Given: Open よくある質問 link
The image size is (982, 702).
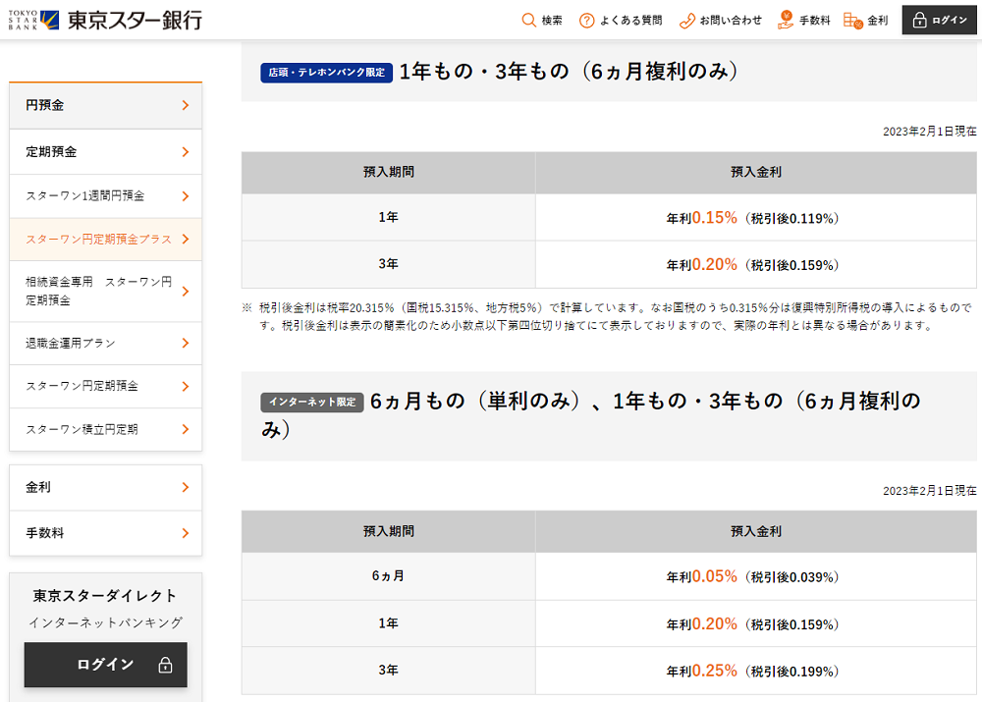Looking at the screenshot, I should (621, 21).
